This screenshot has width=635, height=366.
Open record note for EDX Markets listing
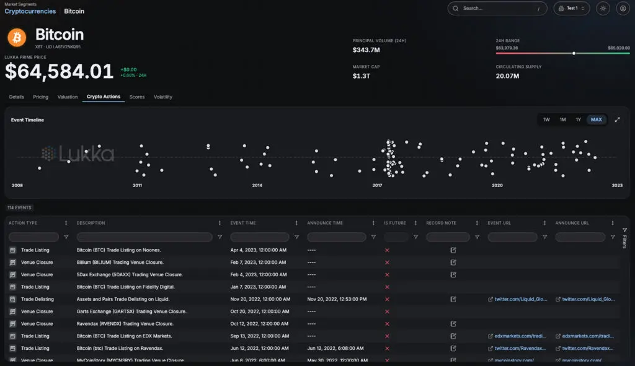(x=453, y=336)
